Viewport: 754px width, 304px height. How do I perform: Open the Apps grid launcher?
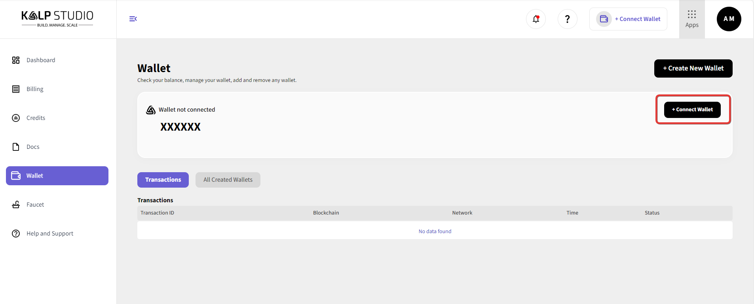click(691, 19)
